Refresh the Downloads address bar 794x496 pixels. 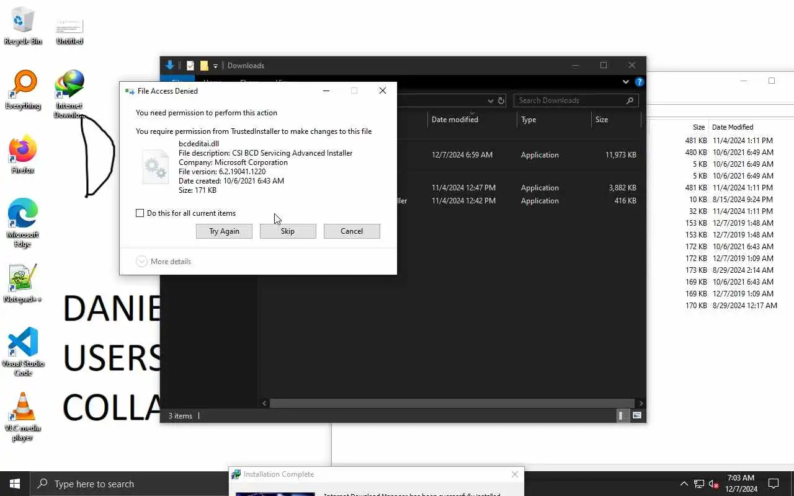click(x=501, y=100)
